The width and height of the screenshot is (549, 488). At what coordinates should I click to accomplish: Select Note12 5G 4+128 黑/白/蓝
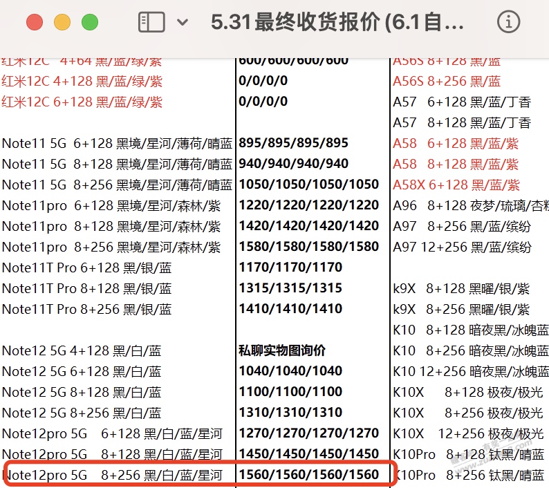coord(82,350)
